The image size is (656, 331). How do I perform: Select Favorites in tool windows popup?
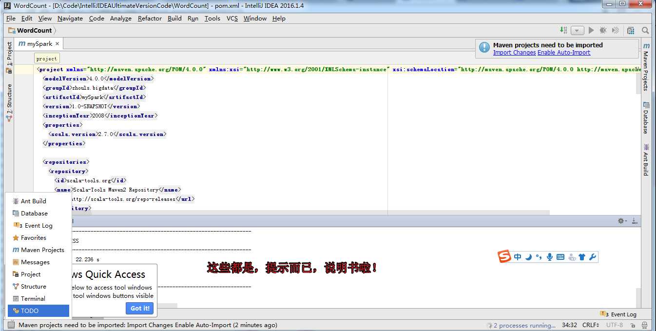38,237
